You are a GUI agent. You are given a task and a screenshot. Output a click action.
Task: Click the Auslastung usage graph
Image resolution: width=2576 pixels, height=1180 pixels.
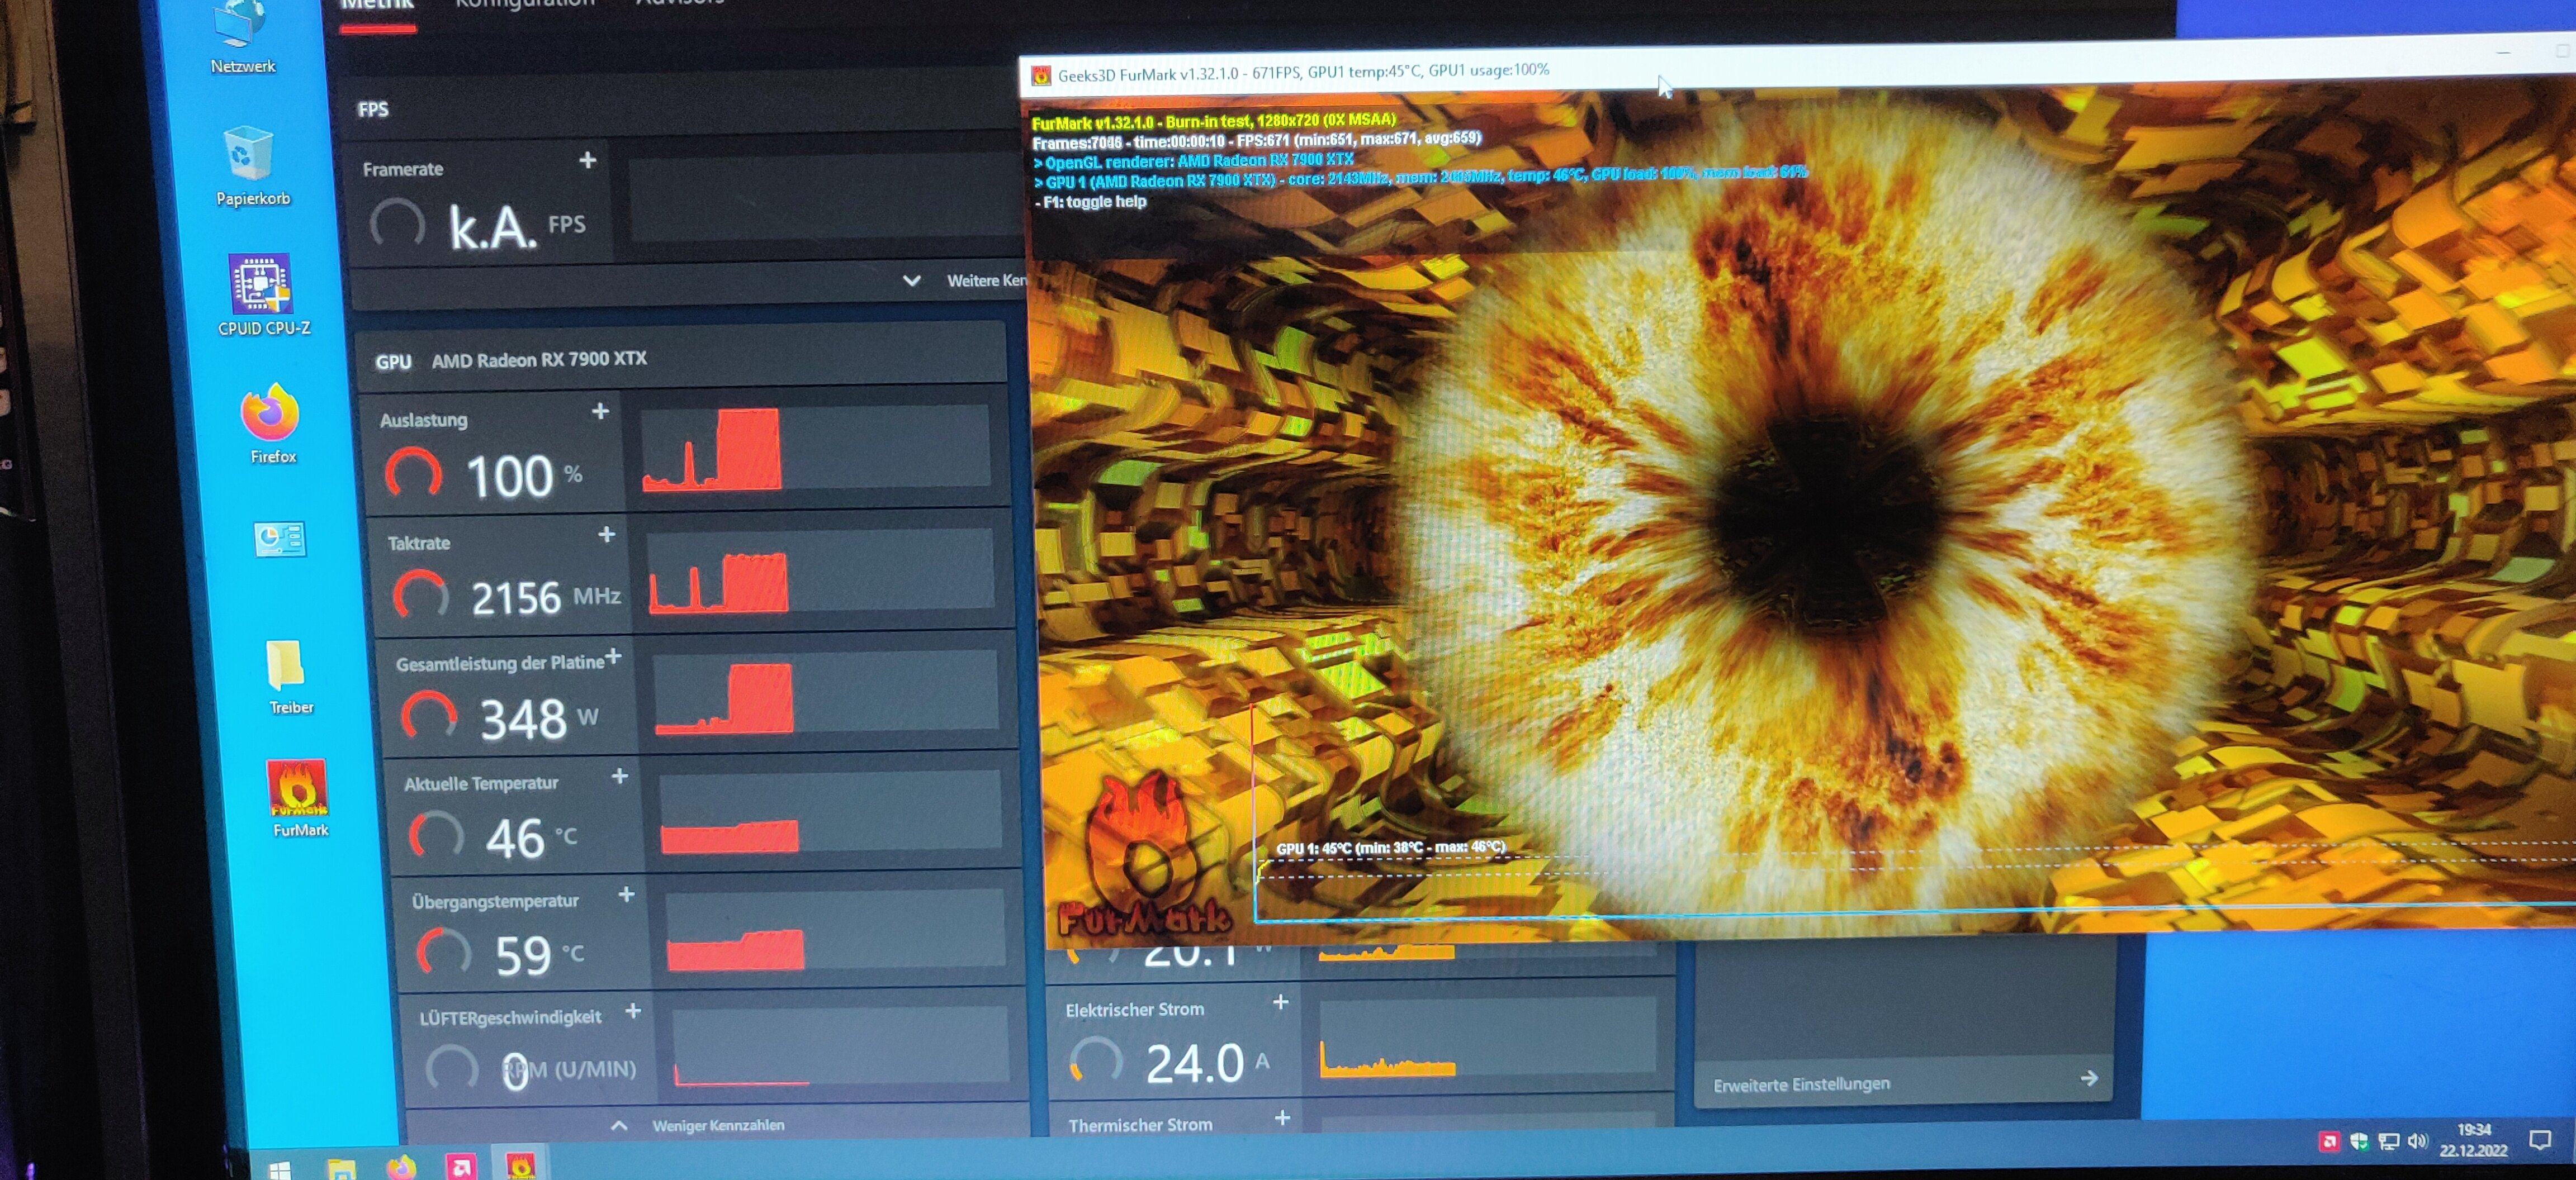coord(815,448)
